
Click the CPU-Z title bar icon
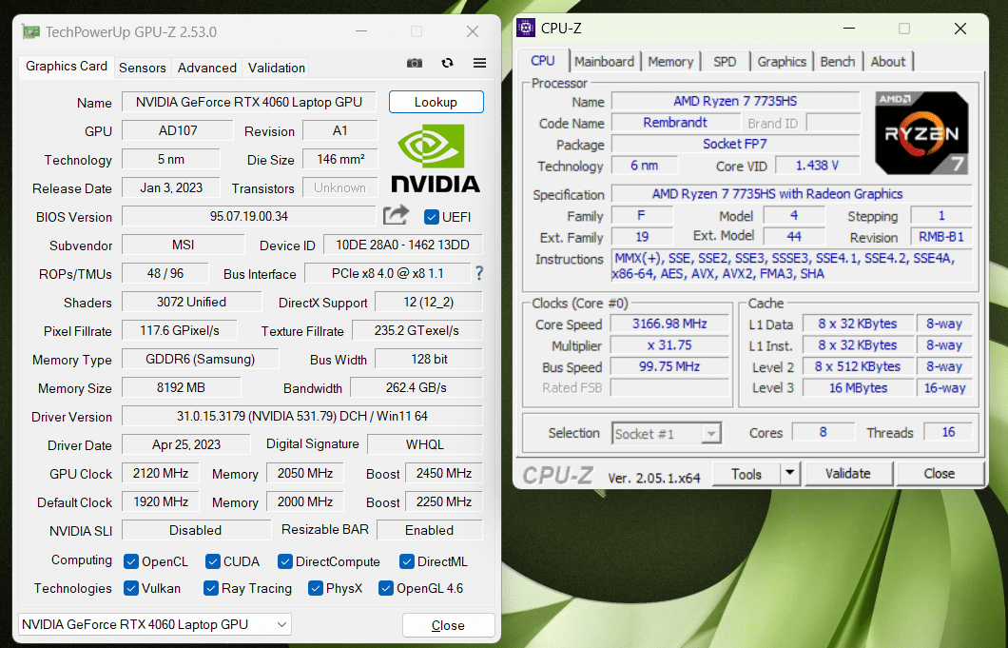[526, 29]
